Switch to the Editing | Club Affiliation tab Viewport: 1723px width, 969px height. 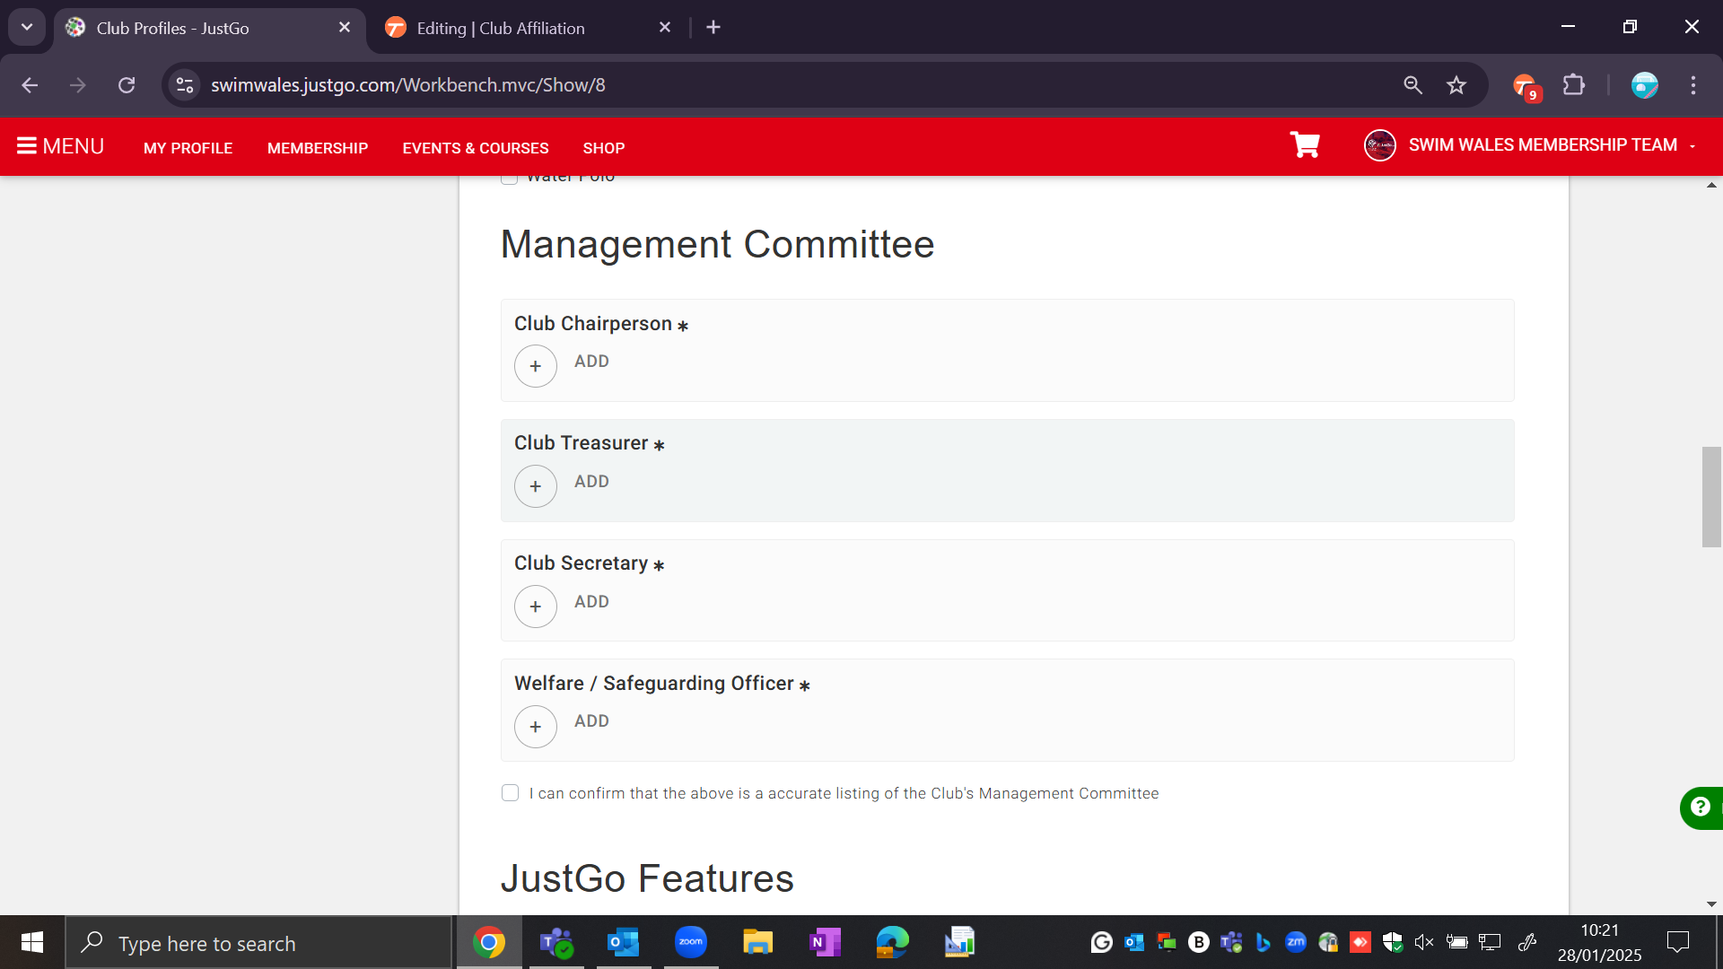tap(528, 29)
